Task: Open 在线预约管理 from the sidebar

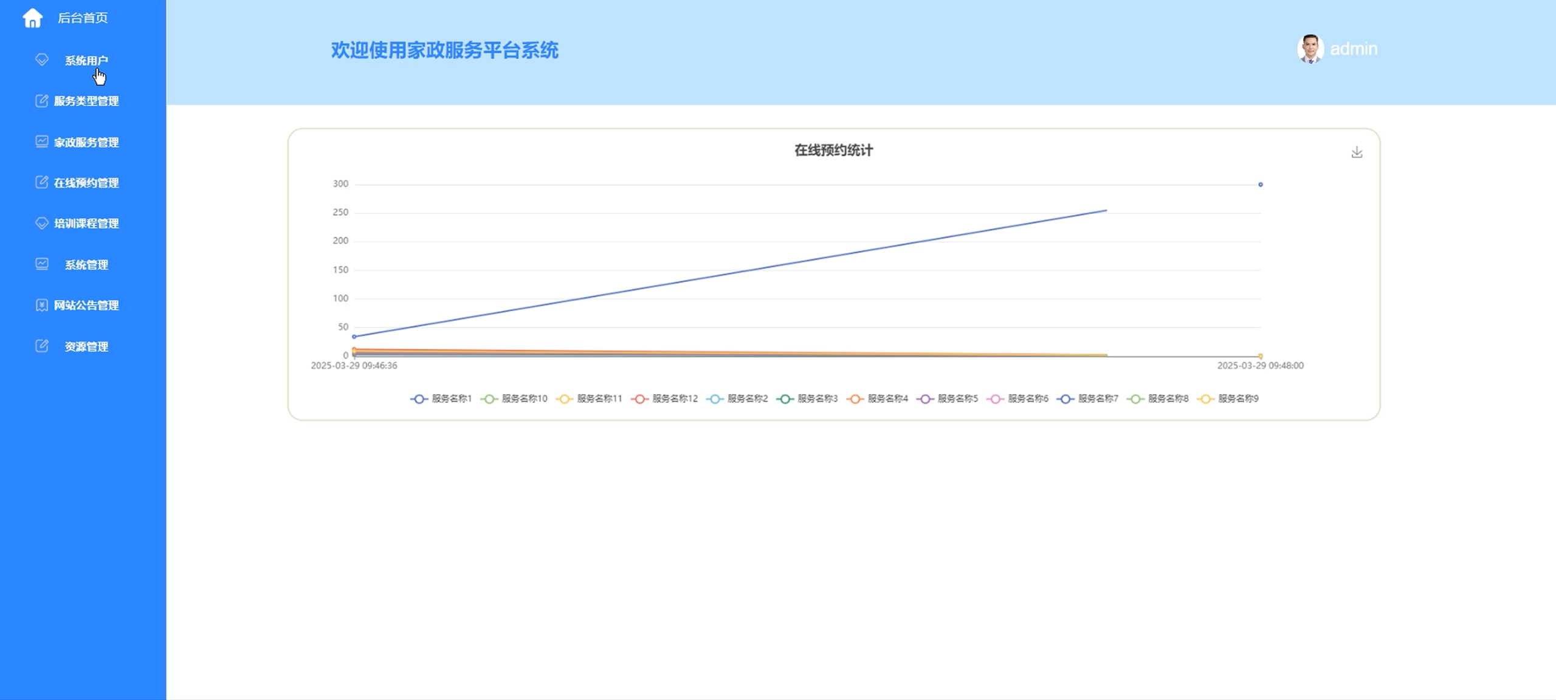Action: 86,182
